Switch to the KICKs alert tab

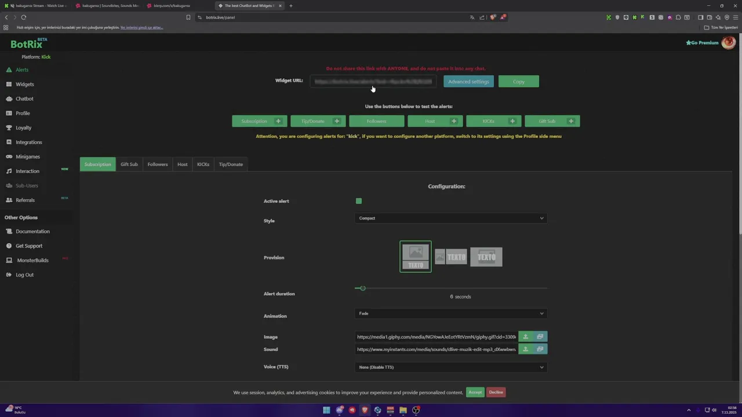pyautogui.click(x=203, y=164)
